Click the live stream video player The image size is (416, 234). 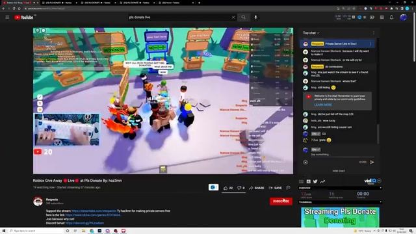tap(163, 101)
